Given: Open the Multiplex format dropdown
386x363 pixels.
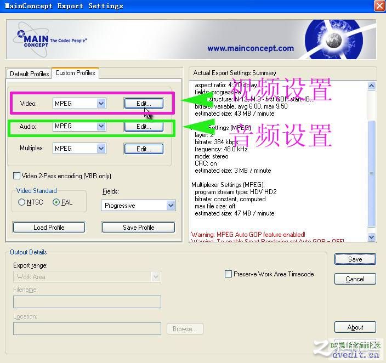Looking at the screenshot, I should [x=101, y=149].
